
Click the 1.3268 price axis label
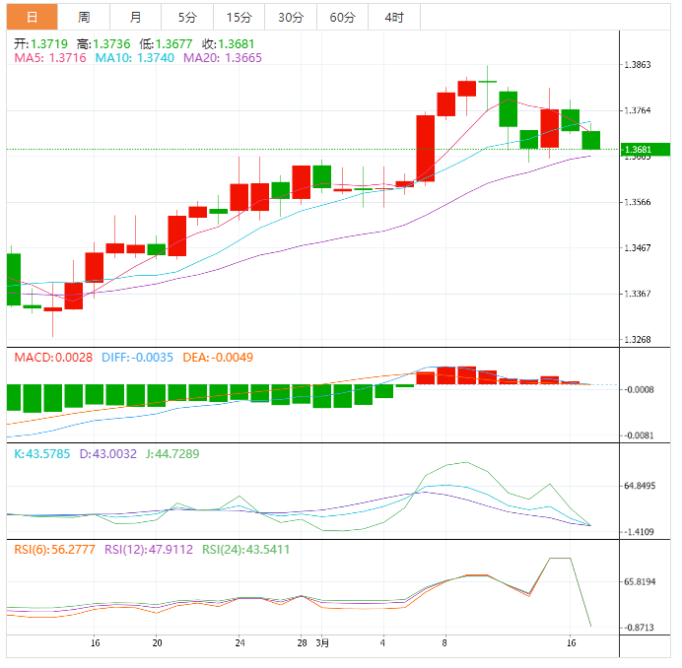(638, 340)
